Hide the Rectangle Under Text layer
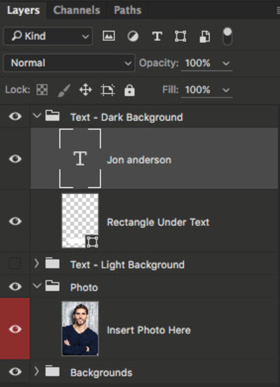 15,221
